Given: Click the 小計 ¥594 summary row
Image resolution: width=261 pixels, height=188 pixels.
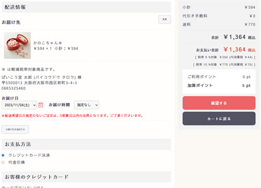Looking at the screenshot, I should (x=219, y=7).
